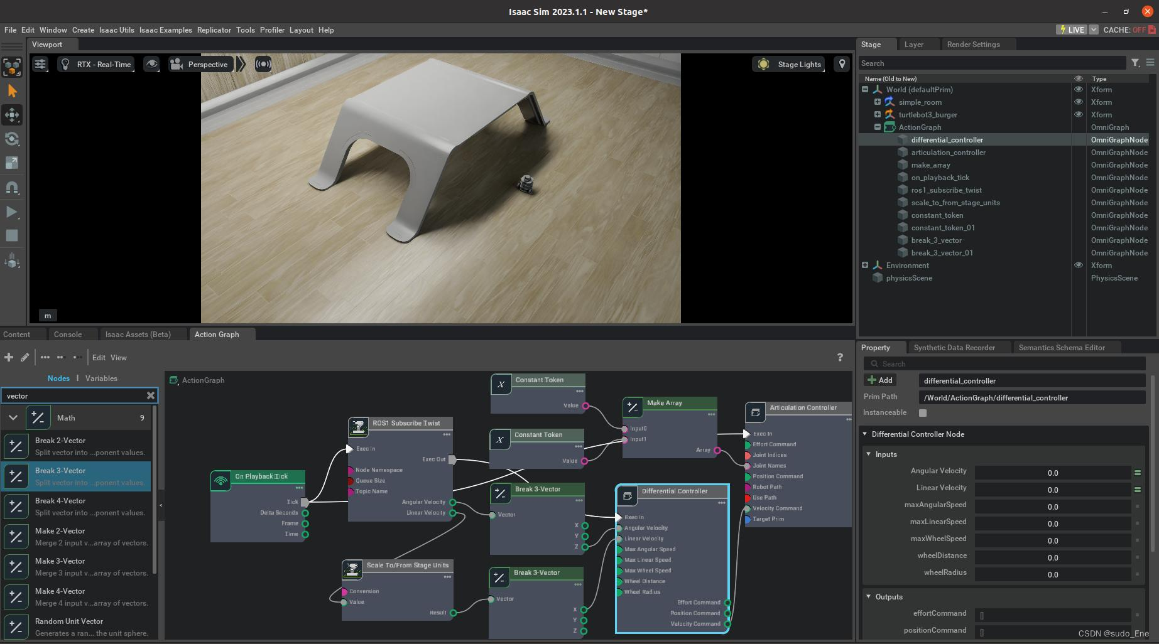Open stage panel options hamburger menu
Viewport: 1159px width, 644px height.
(1150, 63)
